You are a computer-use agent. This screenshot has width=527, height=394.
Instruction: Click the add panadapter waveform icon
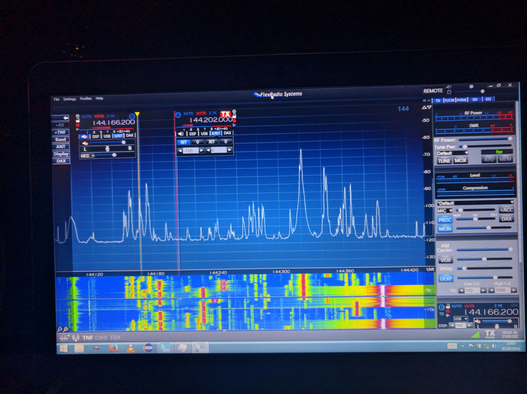pos(64,338)
